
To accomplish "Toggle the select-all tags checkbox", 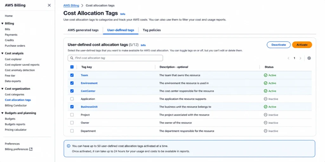I will 72,67.
